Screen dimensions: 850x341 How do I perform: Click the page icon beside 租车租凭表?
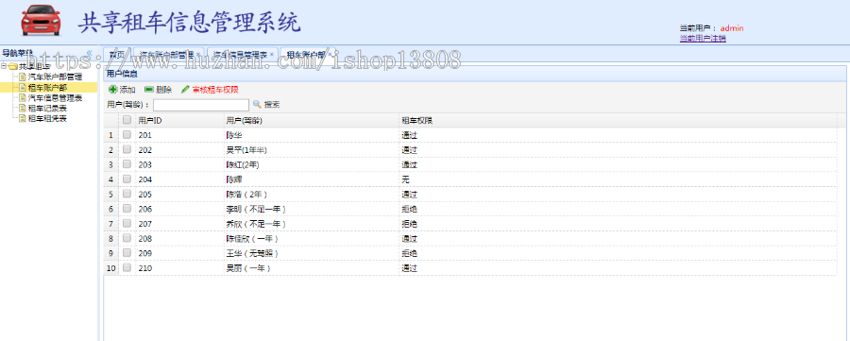23,118
